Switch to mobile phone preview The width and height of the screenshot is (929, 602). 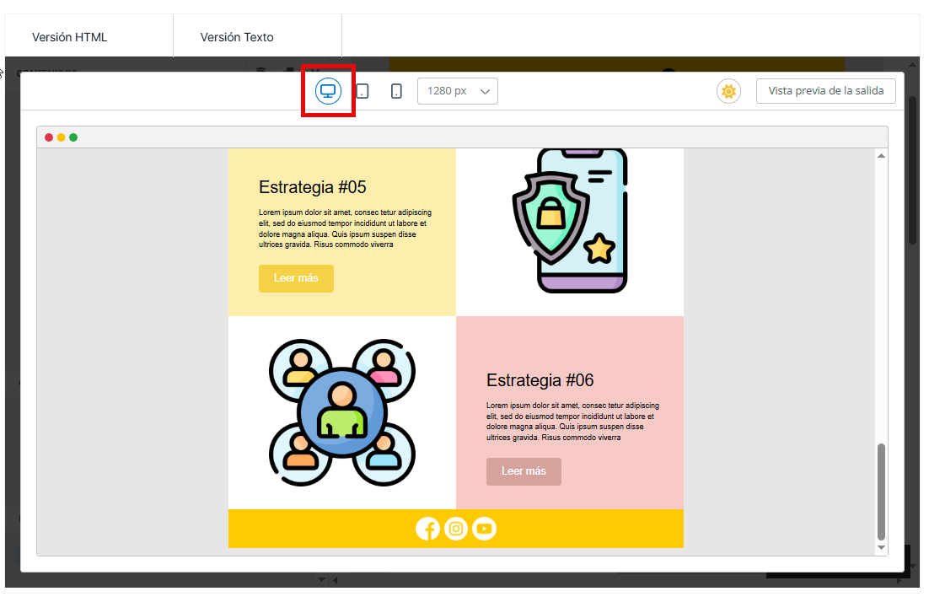click(x=396, y=91)
